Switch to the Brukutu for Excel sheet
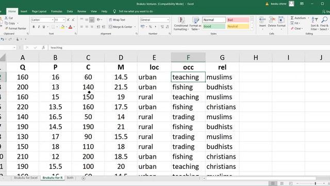The image size is (330, 186). 26,178
